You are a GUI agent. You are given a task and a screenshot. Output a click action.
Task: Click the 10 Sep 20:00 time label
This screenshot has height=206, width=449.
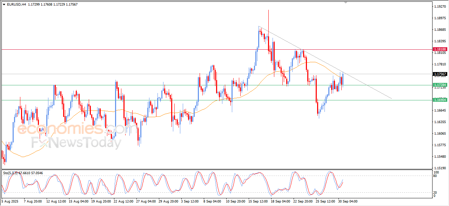pyautogui.click(x=236, y=201)
